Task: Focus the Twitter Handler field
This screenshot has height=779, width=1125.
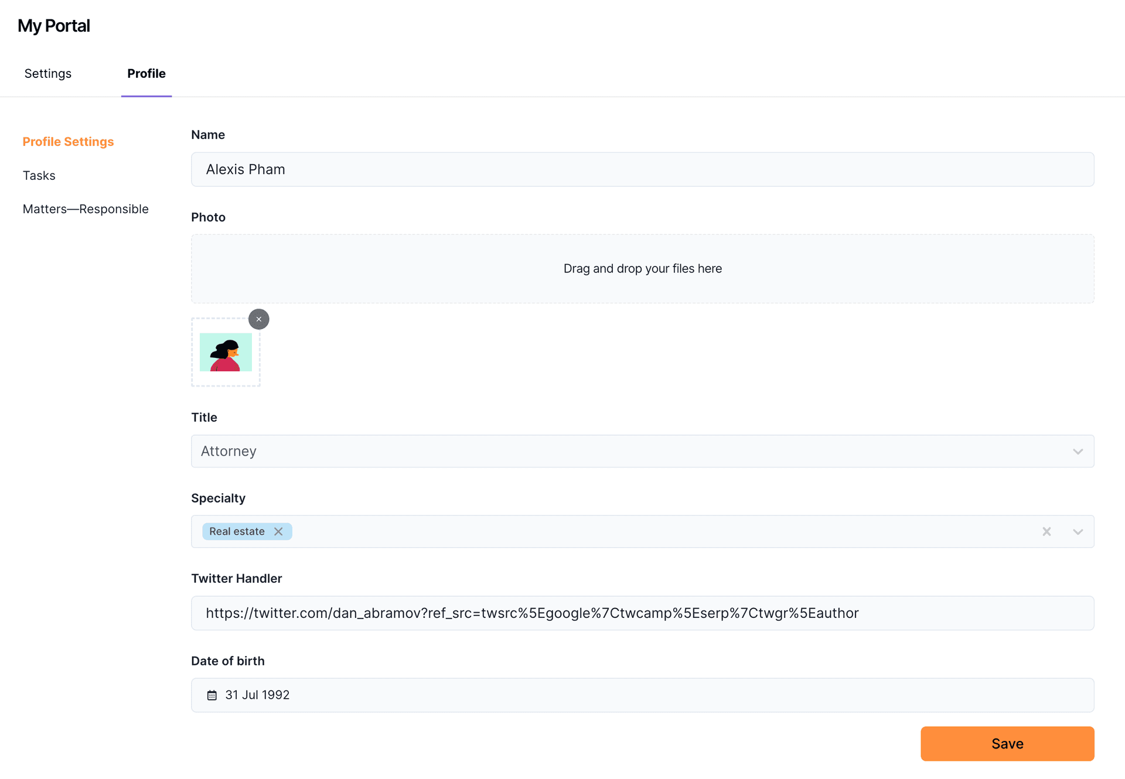Action: click(x=642, y=613)
